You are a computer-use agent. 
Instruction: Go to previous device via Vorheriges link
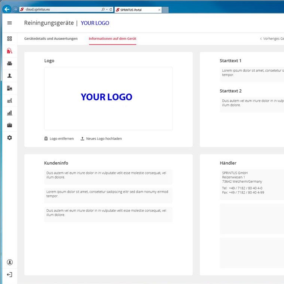tap(272, 39)
